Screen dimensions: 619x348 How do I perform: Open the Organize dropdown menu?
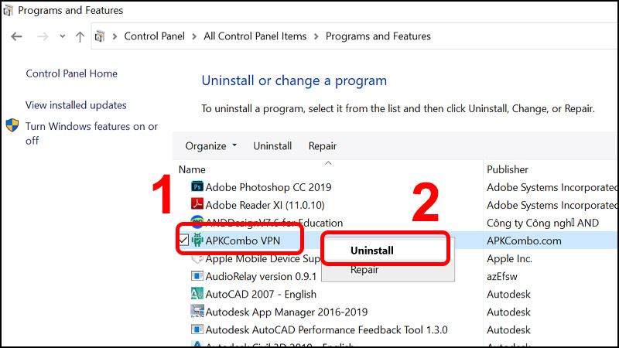[x=210, y=146]
